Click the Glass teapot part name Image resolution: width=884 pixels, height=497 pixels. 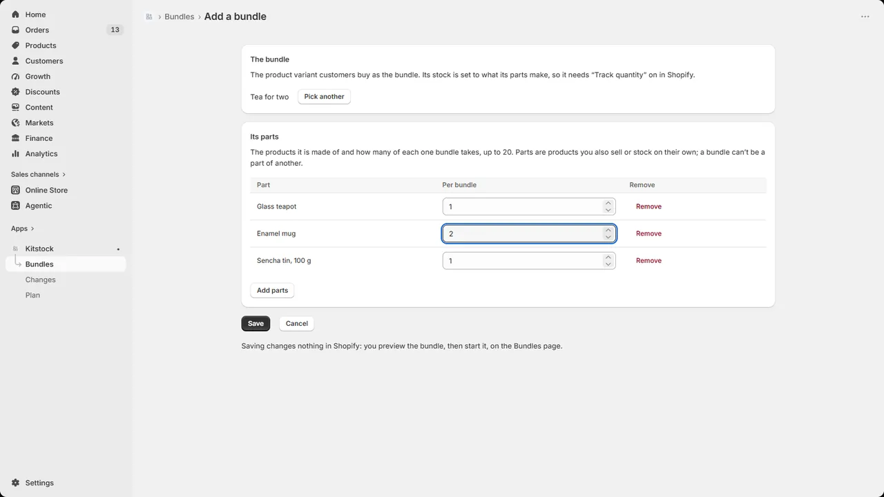276,206
